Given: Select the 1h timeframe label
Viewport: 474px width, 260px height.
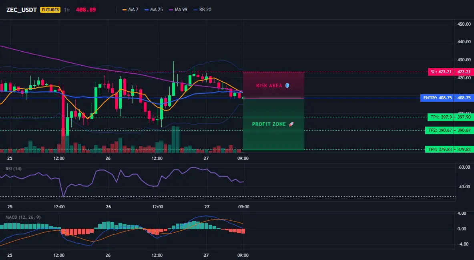Looking at the screenshot, I should tap(66, 10).
